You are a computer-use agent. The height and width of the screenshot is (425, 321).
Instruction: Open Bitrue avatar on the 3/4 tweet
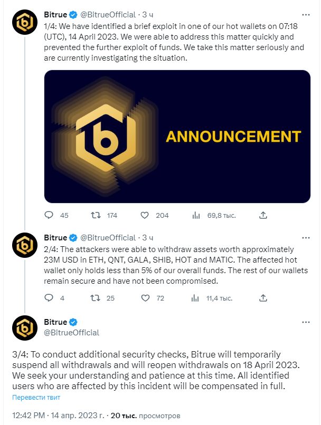[25, 328]
